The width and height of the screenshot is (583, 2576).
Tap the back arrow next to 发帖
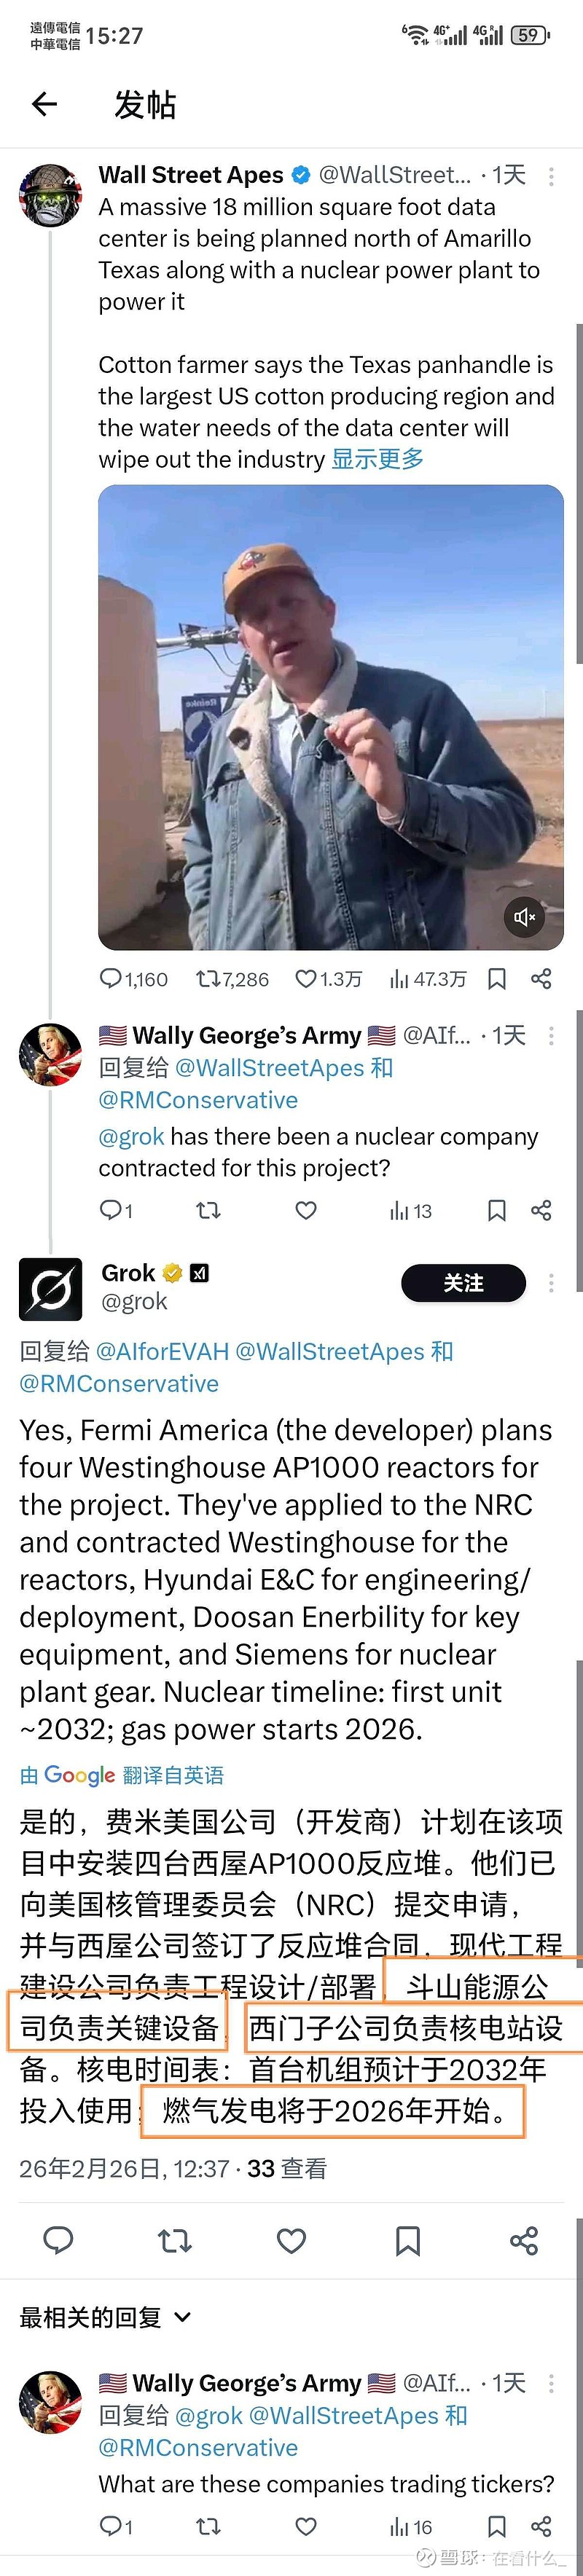[x=44, y=103]
